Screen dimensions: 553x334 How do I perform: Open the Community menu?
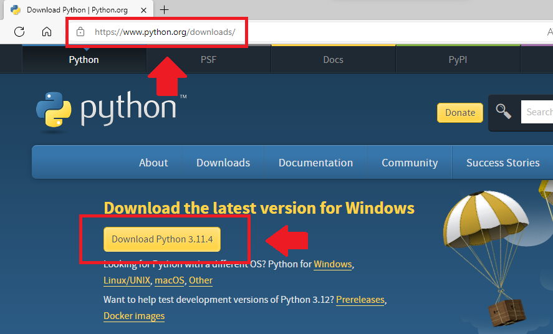[x=410, y=163]
